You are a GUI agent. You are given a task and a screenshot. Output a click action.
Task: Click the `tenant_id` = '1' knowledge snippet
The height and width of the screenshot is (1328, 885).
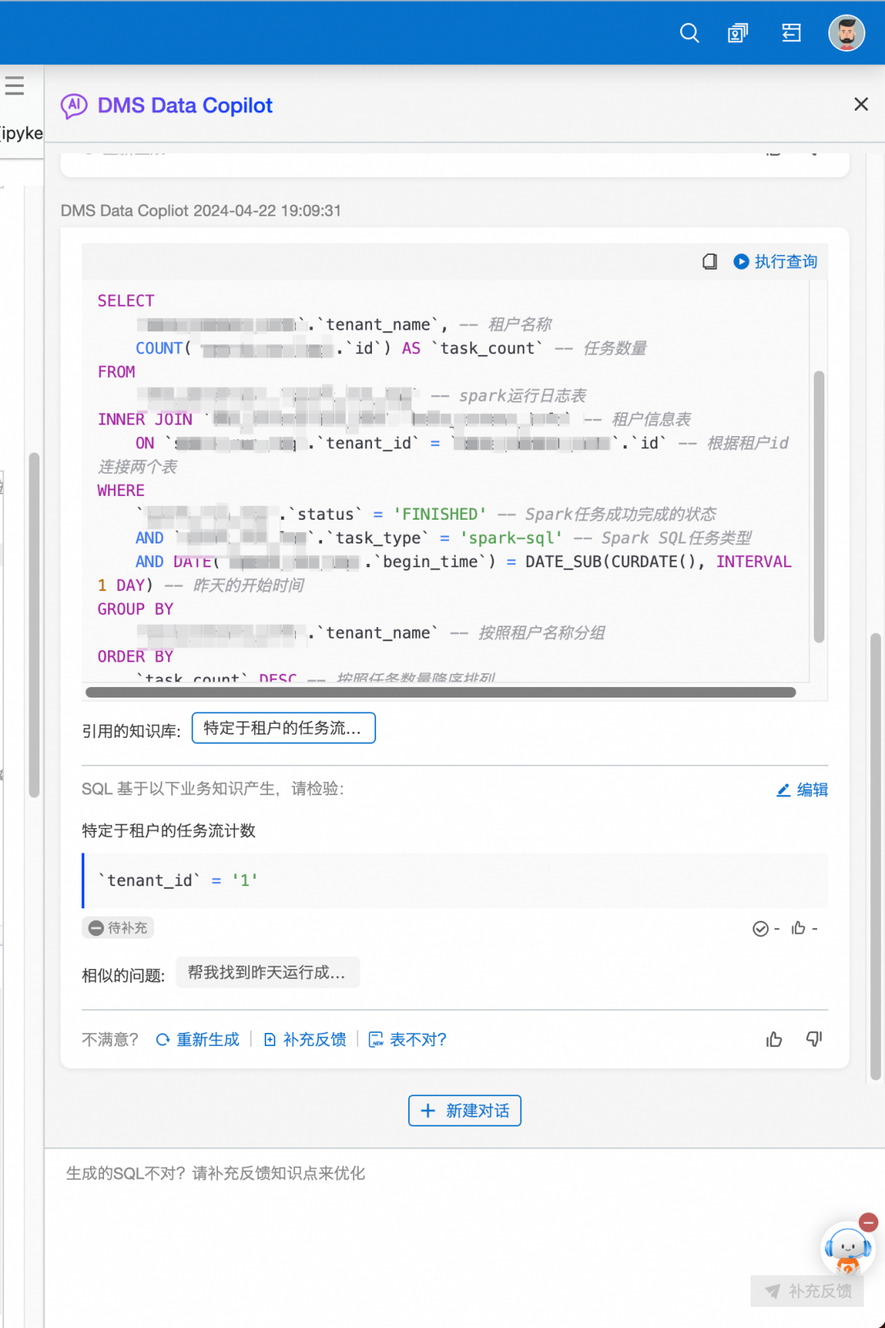455,880
